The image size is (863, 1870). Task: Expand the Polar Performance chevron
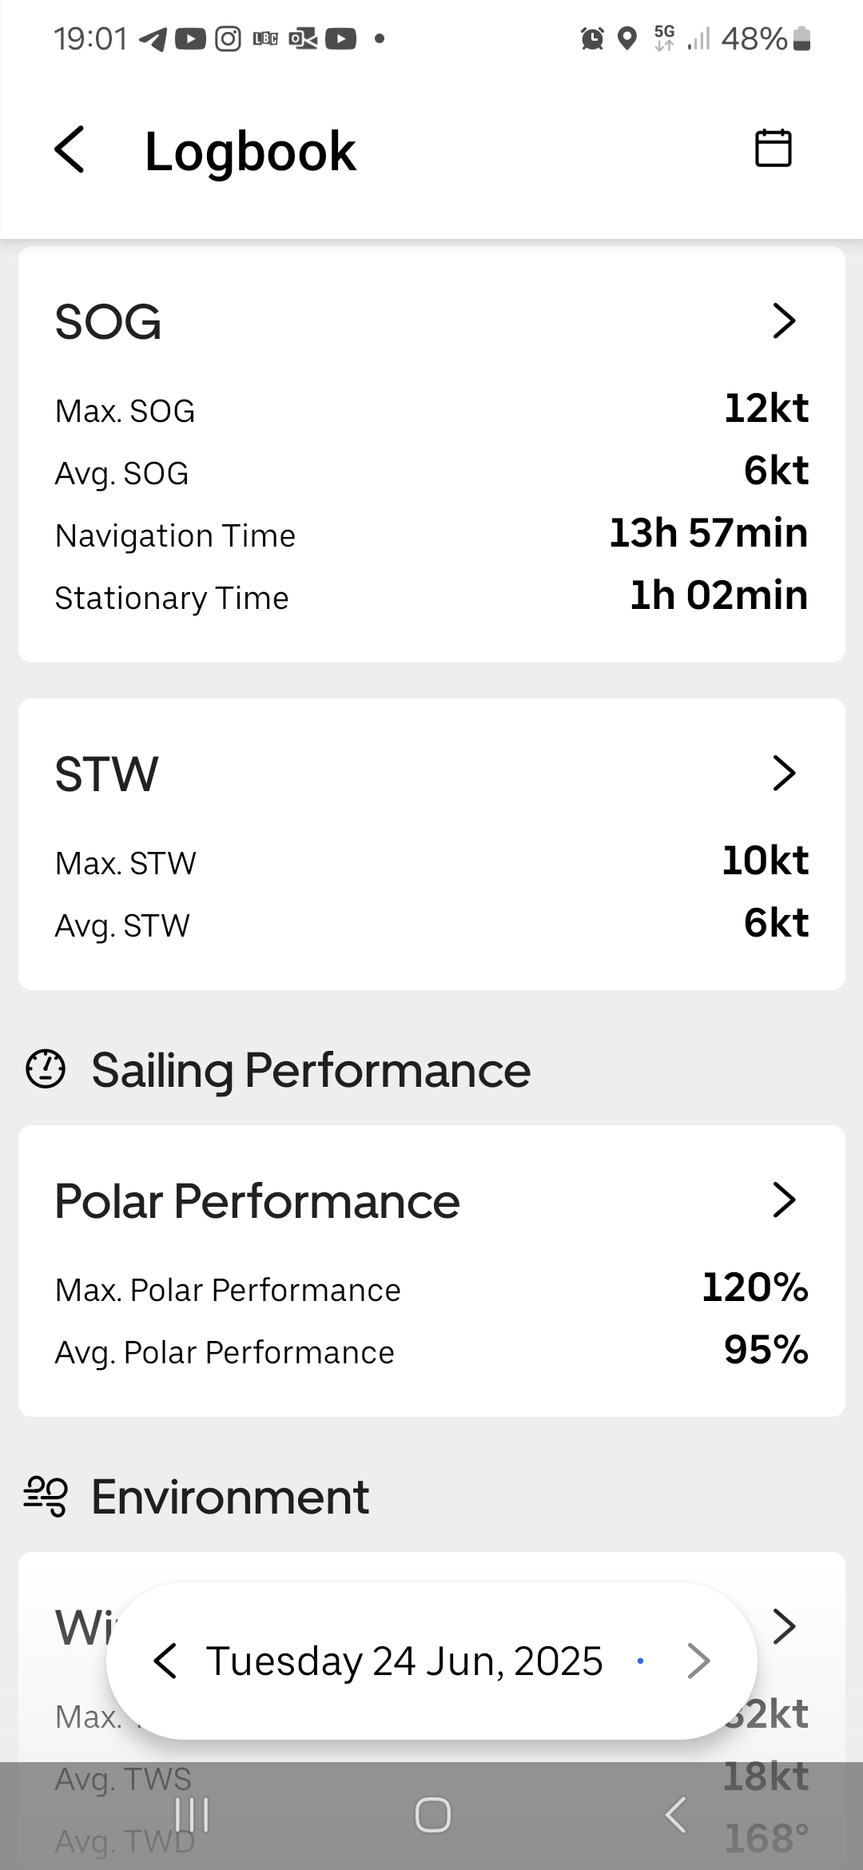pos(784,1200)
